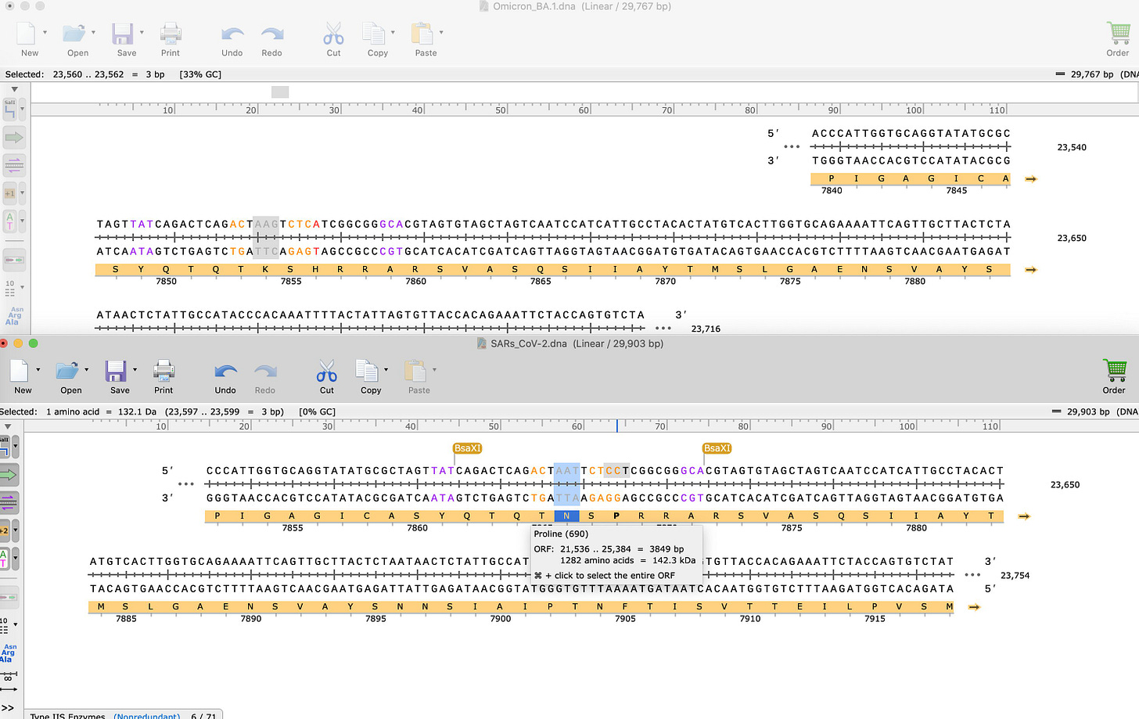The width and height of the screenshot is (1139, 719).
Task: Open the New dropdown arrow in Omicron window
Action: [45, 33]
